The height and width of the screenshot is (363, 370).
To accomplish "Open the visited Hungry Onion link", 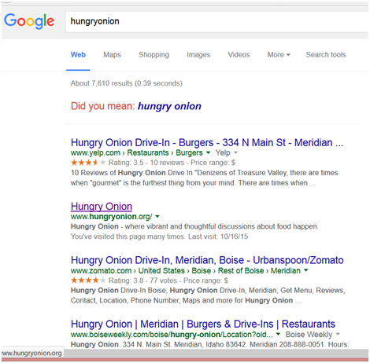I will click(x=102, y=207).
